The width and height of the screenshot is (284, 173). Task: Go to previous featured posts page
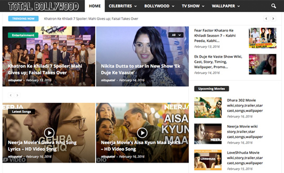[11, 95]
